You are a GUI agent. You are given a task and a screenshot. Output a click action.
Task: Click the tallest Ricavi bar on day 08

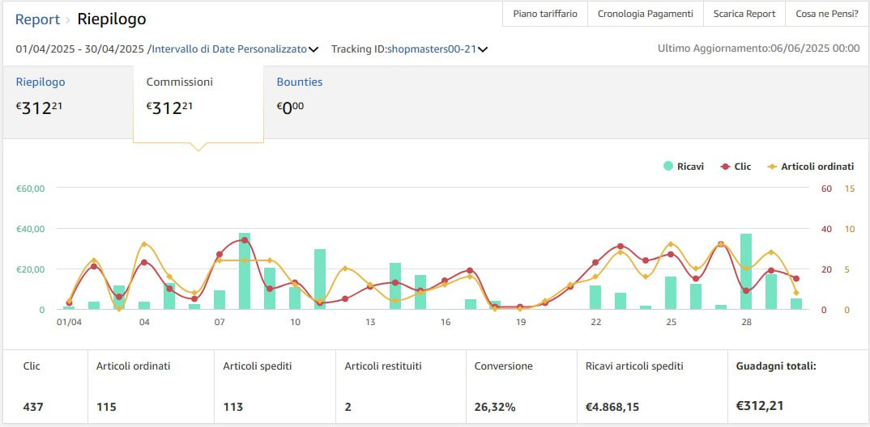point(245,271)
